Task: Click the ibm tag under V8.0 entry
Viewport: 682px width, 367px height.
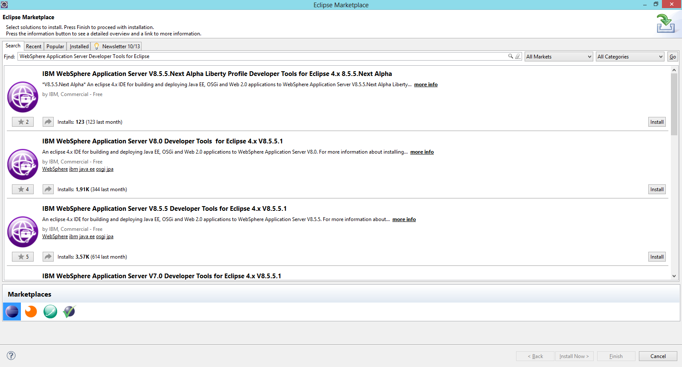Action: click(74, 169)
